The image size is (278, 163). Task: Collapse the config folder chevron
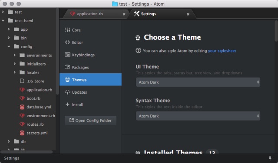pos(9,46)
